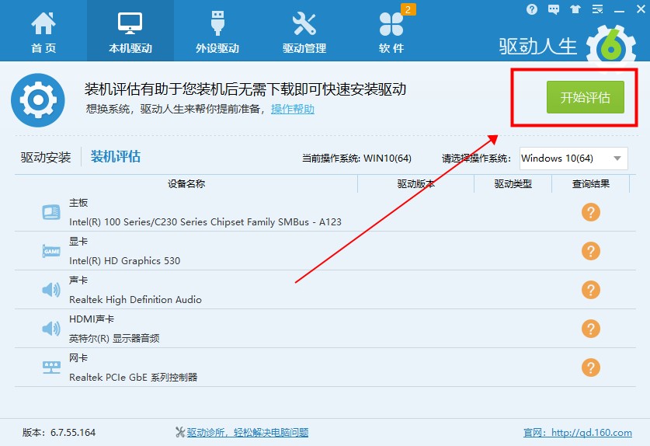
Task: Click the 声卡 speaker icon
Action: 51,290
